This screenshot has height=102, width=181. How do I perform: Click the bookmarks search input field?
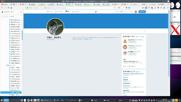pyautogui.click(x=12, y=16)
